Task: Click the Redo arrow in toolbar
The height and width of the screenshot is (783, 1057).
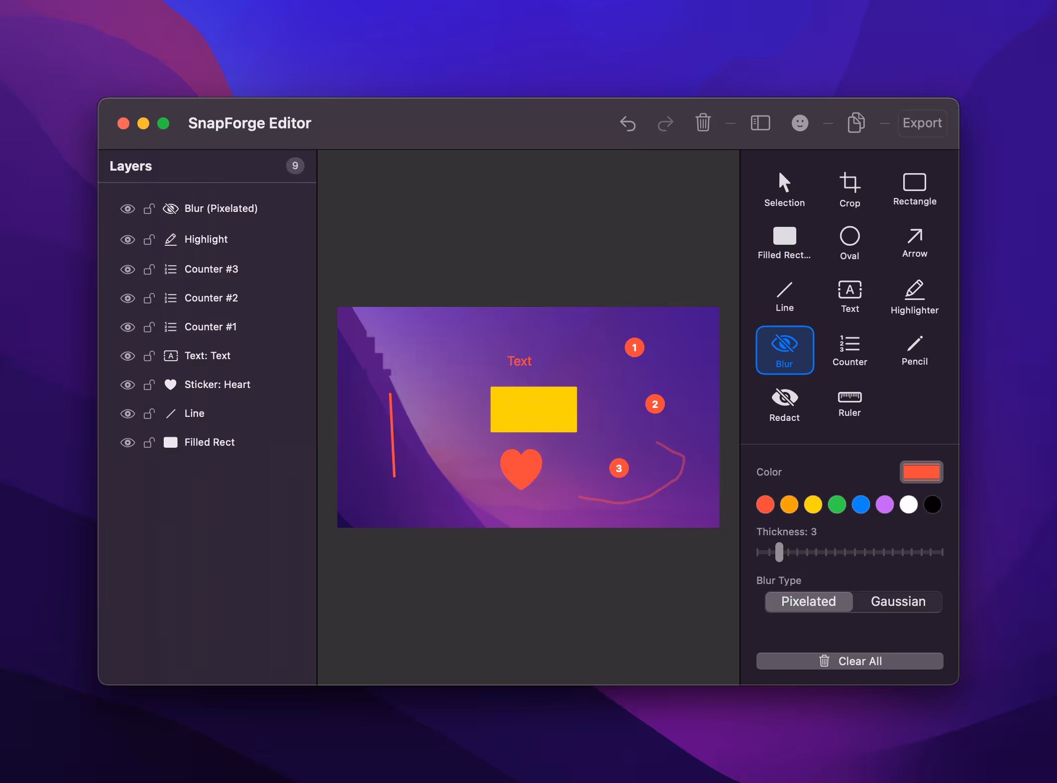Action: coord(665,123)
